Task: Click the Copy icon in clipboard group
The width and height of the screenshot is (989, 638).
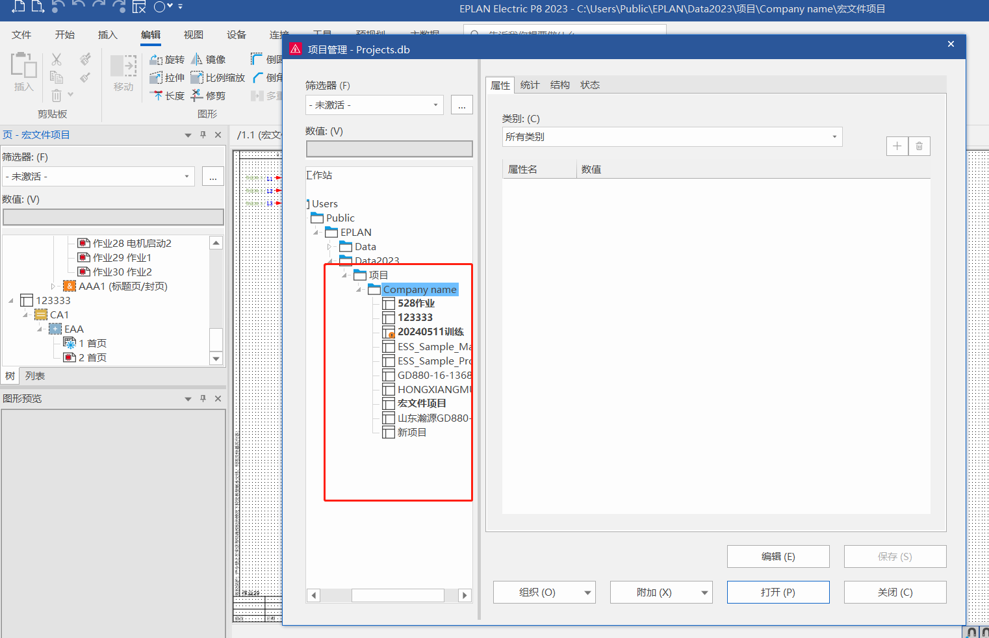Action: tap(57, 77)
